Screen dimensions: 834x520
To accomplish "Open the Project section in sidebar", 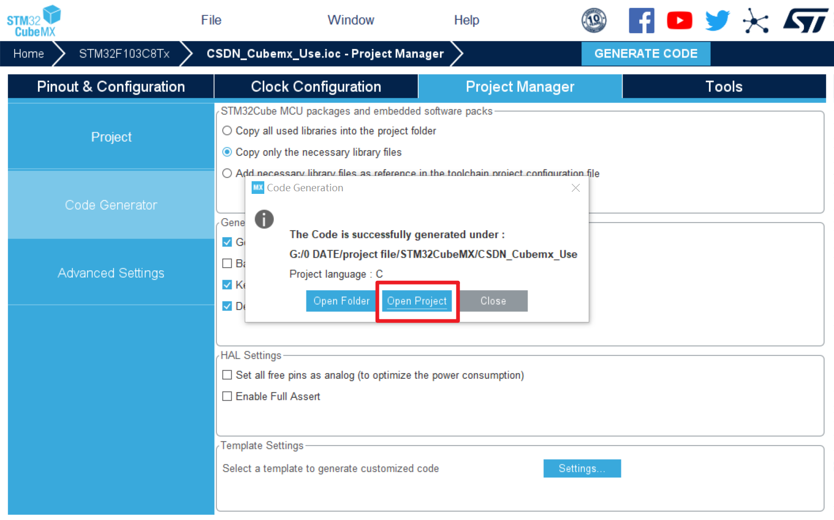I will (111, 137).
